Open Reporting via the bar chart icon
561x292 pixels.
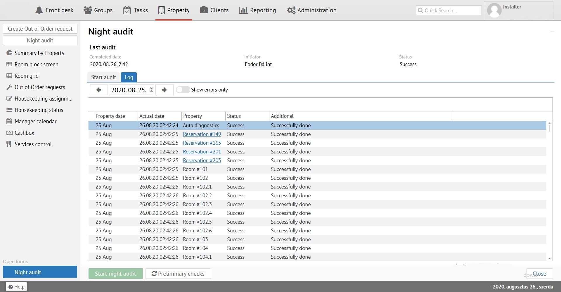coord(243,10)
